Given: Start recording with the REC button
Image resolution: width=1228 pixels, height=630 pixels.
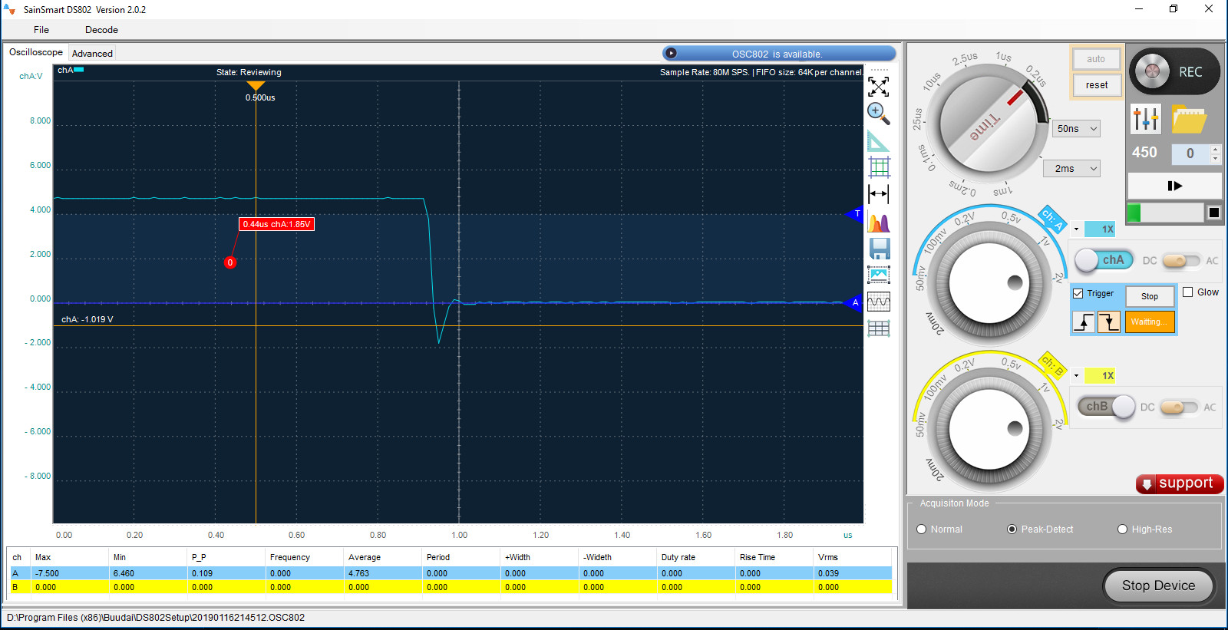Looking at the screenshot, I should tap(1174, 71).
